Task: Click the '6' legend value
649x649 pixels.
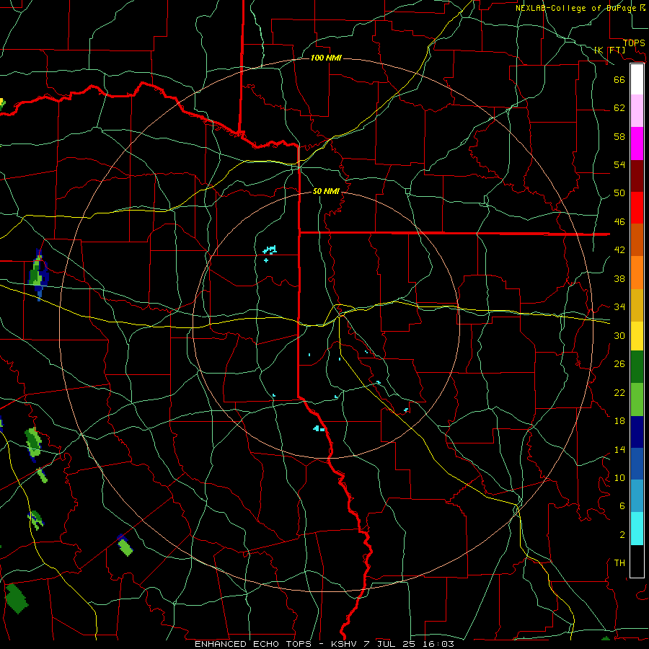Action: (622, 506)
